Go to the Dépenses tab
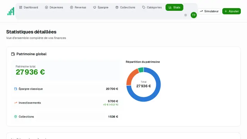The image size is (247, 139). (54, 7)
